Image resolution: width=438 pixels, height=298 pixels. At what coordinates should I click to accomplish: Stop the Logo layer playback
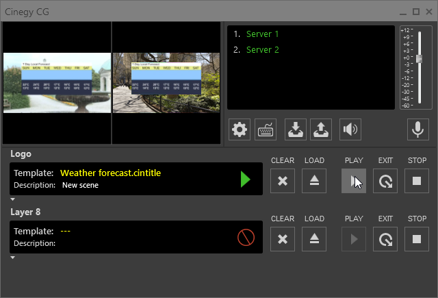(x=417, y=181)
